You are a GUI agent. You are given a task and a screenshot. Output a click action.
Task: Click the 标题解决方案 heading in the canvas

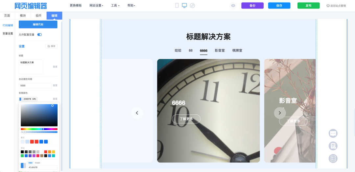[208, 37]
